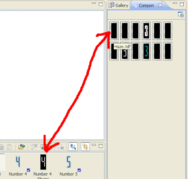Select the blue Number 5 digit image
188x179 pixels.
[x=69, y=162]
